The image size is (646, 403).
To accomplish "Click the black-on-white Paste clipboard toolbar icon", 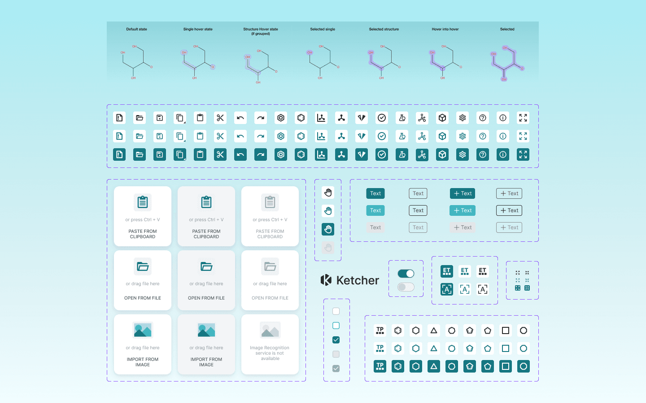I will click(x=200, y=118).
